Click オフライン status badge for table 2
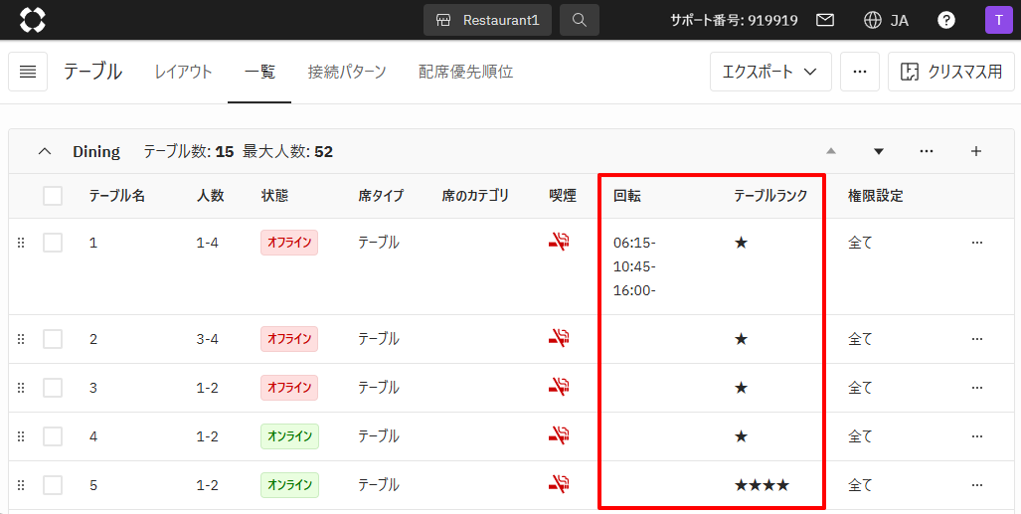The height and width of the screenshot is (514, 1021). (289, 339)
